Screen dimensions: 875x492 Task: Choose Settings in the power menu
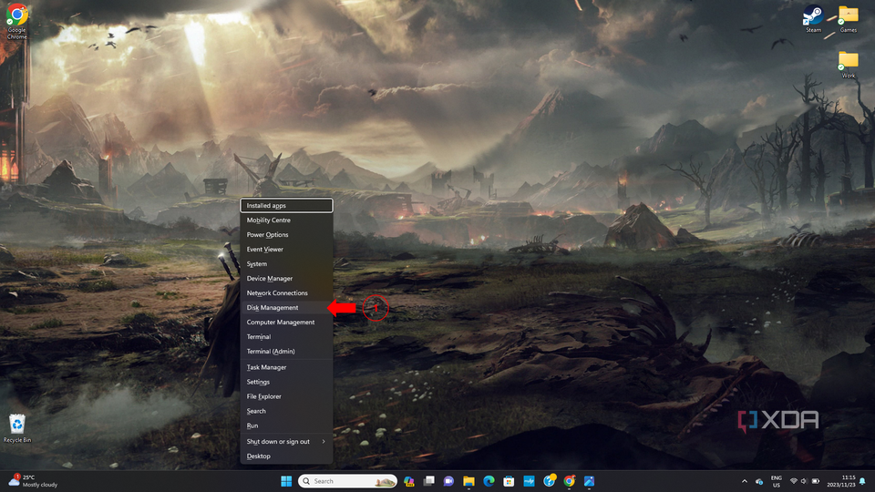[x=286, y=382]
